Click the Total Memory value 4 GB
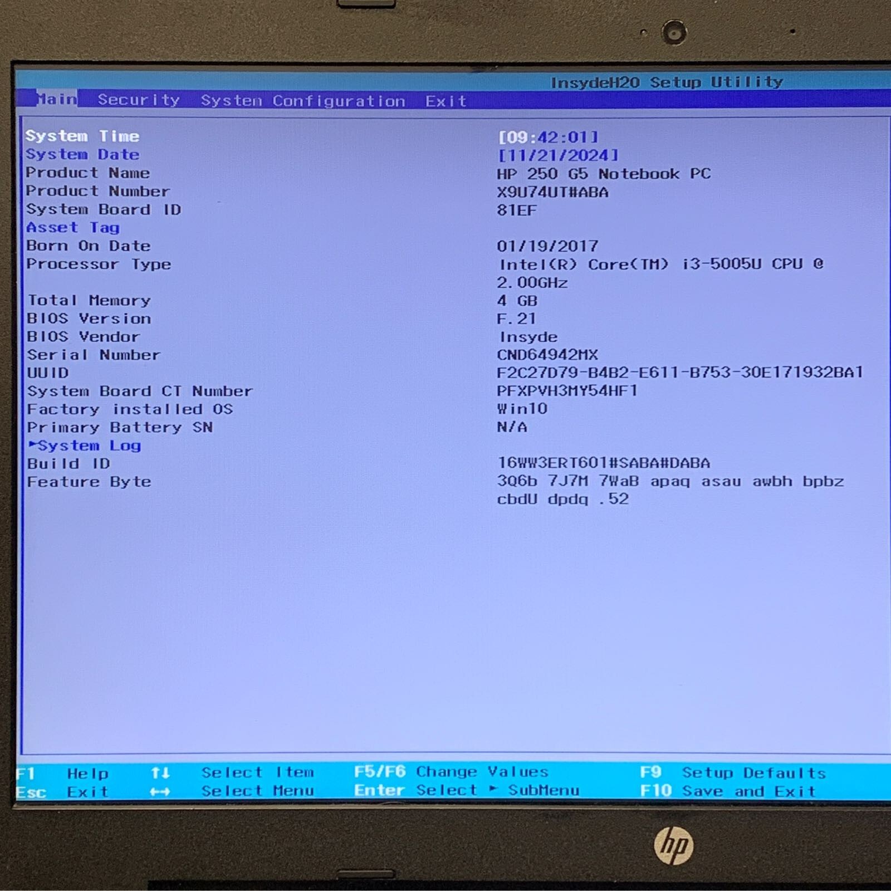The height and width of the screenshot is (891, 891). point(517,301)
